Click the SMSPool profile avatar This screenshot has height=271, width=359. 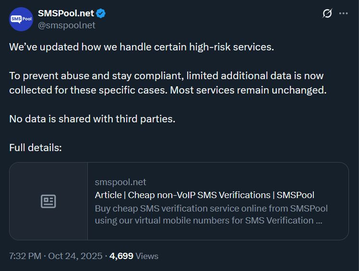pos(21,19)
